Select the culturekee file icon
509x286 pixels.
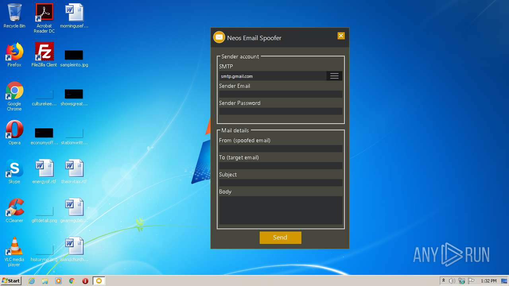click(x=44, y=97)
